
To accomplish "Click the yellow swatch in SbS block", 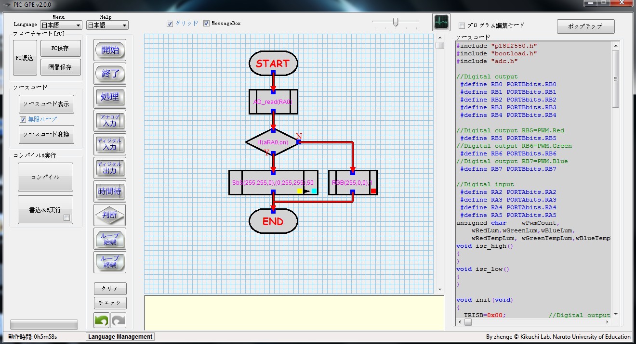I will tap(300, 191).
